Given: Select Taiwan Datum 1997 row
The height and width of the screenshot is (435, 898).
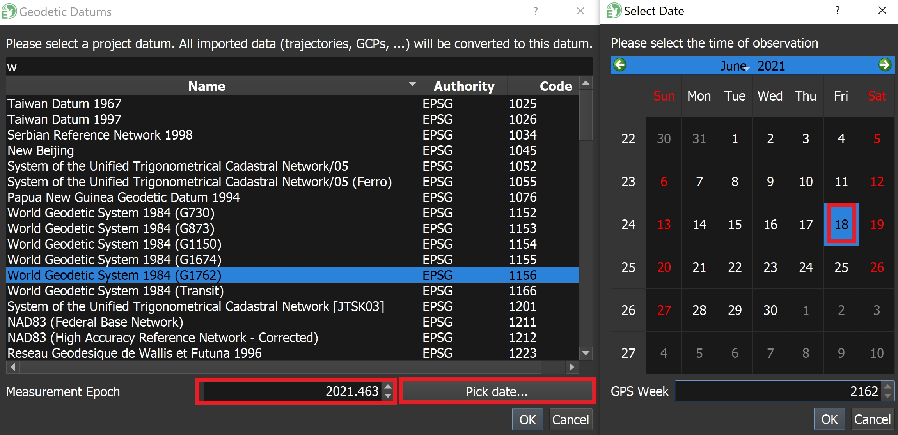Looking at the screenshot, I should pos(292,119).
